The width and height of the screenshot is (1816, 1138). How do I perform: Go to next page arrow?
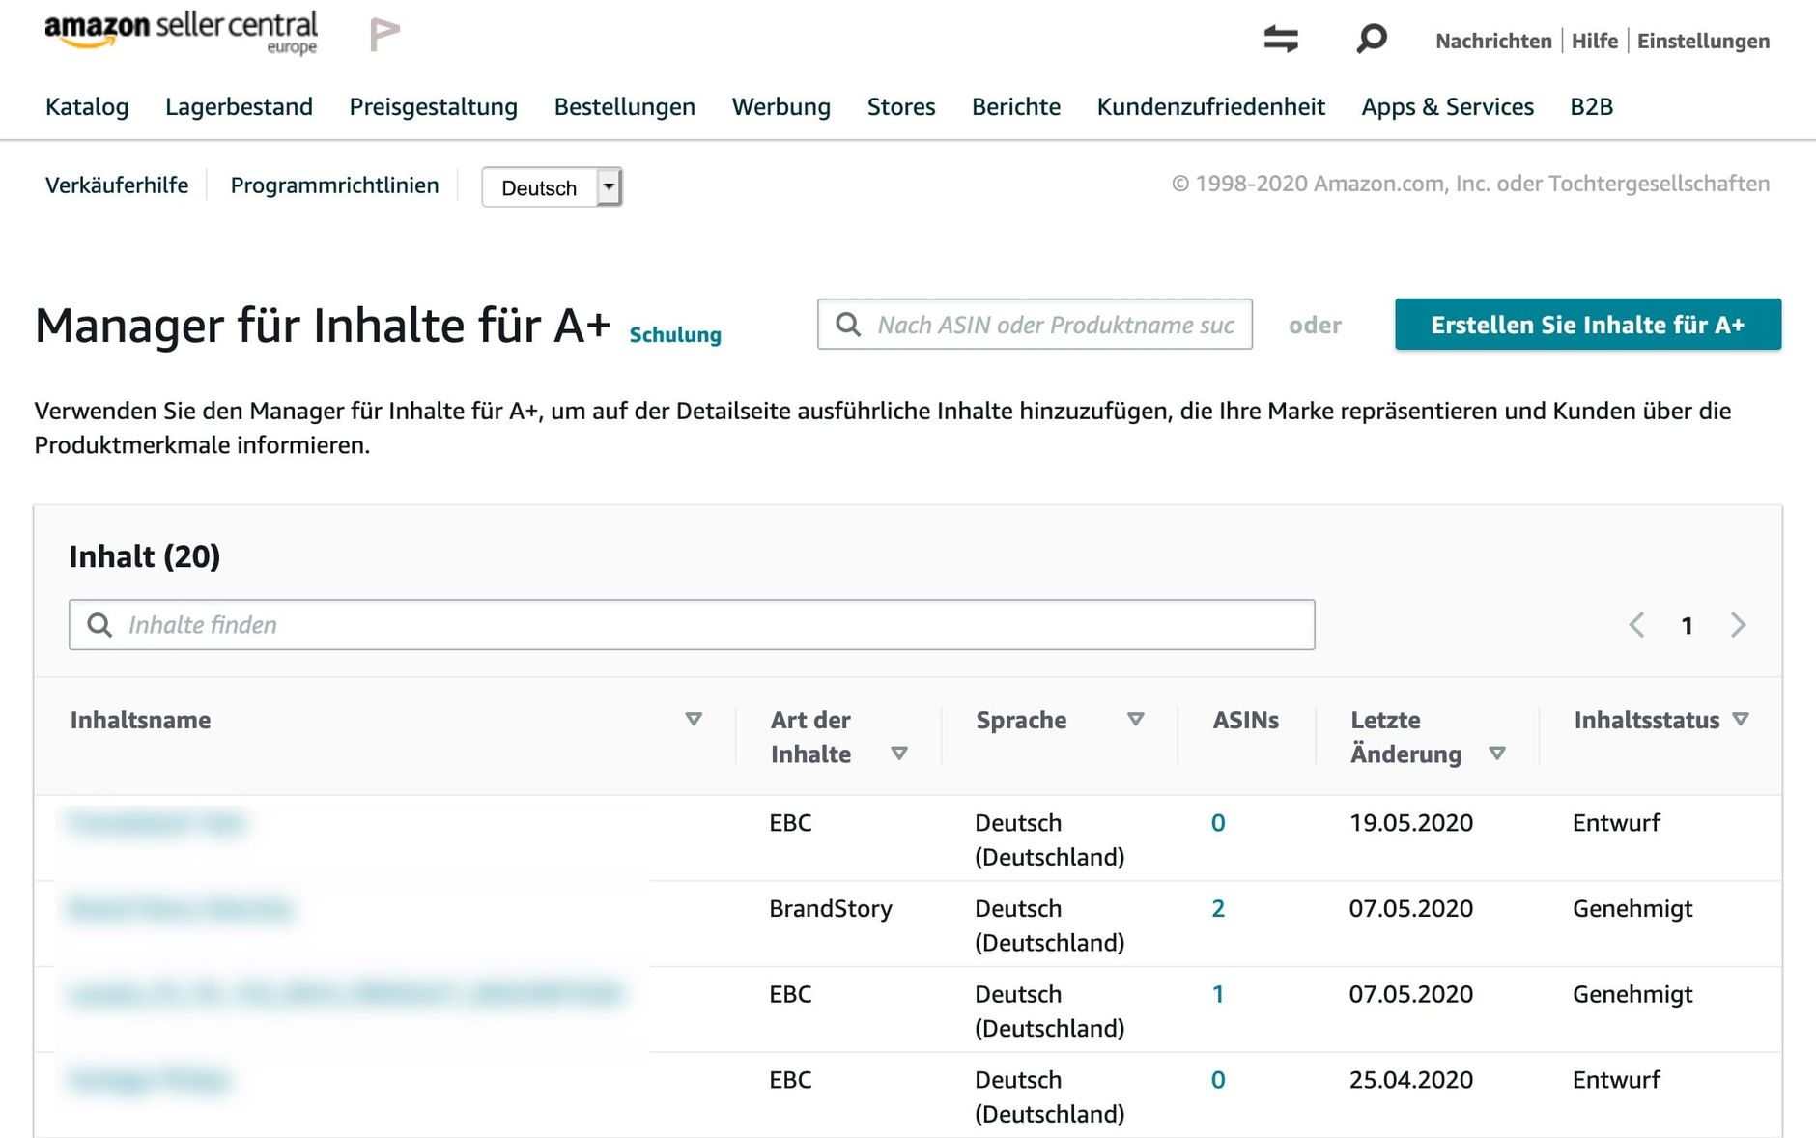point(1738,625)
